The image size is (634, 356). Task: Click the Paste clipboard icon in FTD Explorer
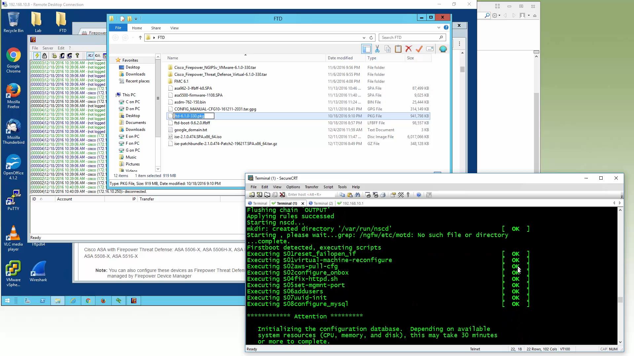tap(398, 49)
